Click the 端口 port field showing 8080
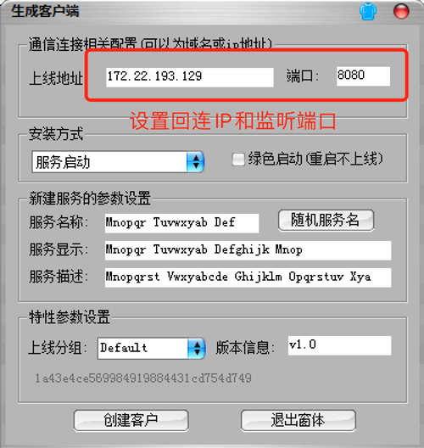Viewport: 424px width, 448px height. pyautogui.click(x=363, y=76)
